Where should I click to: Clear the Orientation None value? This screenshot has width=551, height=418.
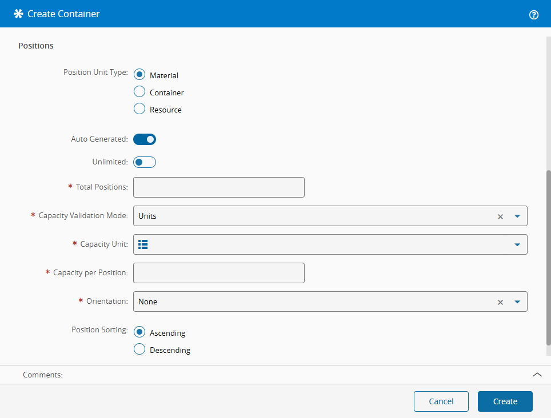(x=500, y=302)
